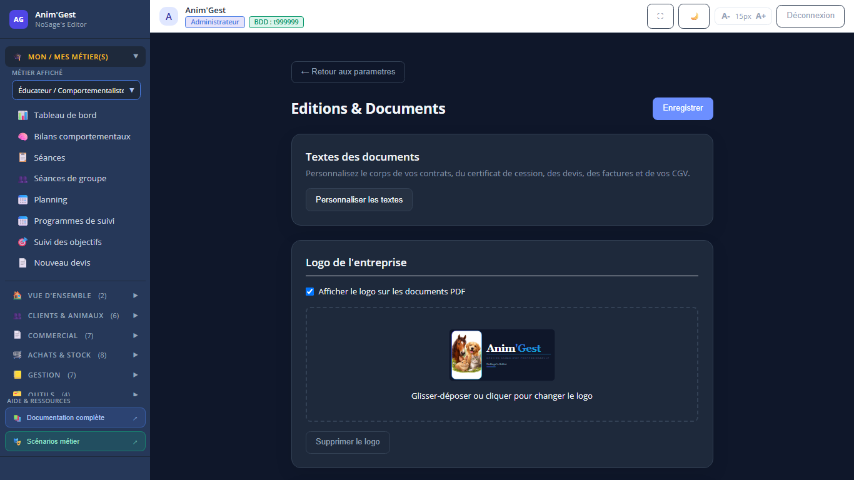This screenshot has height=480, width=854.
Task: Switch theme with the moon icon
Action: [694, 16]
